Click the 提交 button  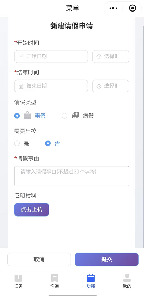(107, 259)
